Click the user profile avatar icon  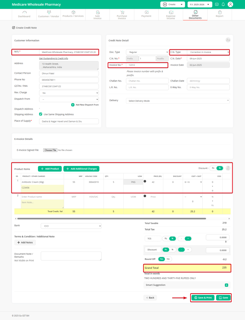point(230,5)
